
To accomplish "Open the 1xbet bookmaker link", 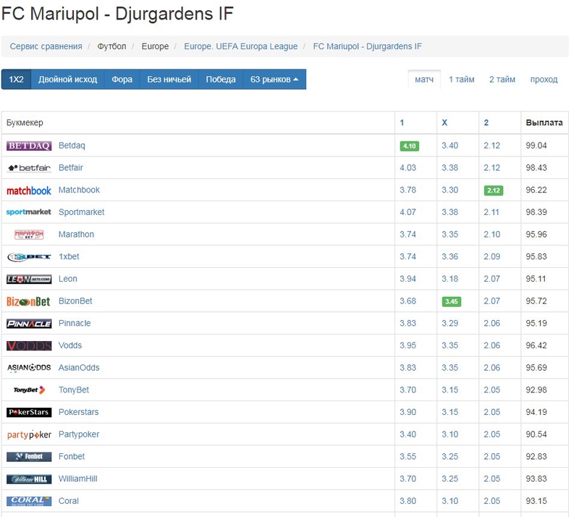I will tap(69, 256).
